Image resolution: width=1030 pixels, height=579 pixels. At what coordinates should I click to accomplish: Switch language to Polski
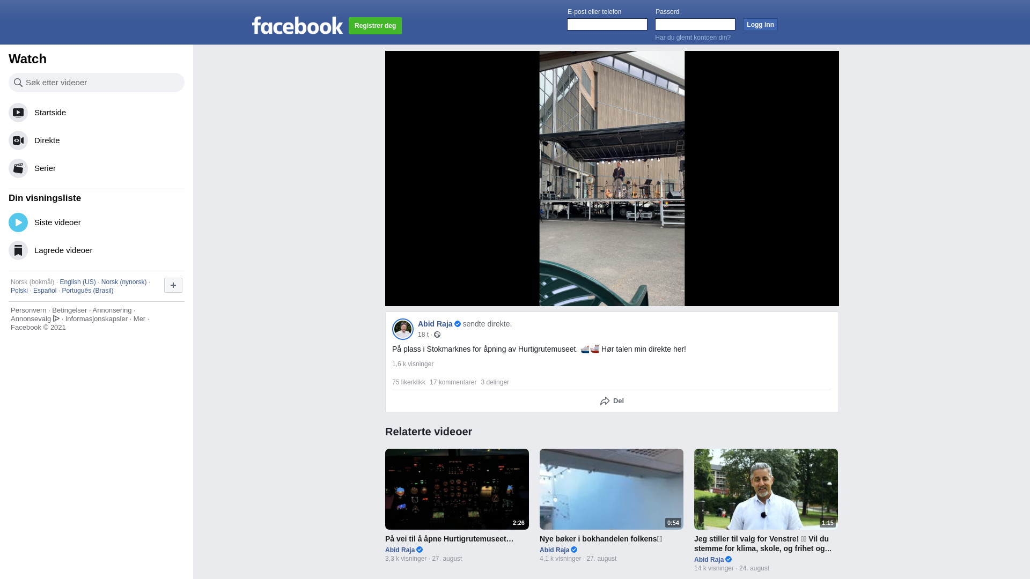click(x=19, y=291)
